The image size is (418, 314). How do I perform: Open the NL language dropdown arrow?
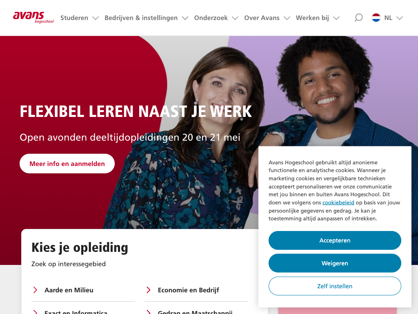coord(400,18)
